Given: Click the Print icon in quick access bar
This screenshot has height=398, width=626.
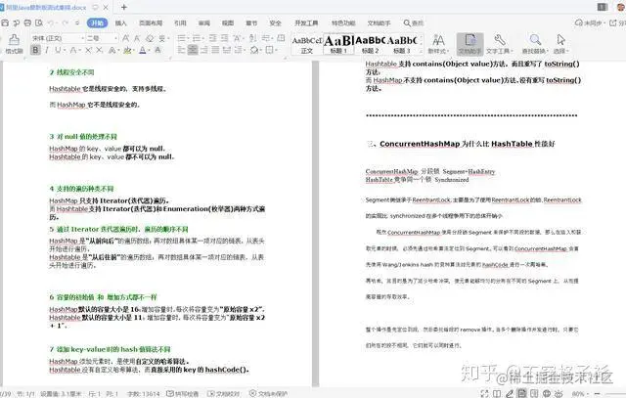Looking at the screenshot, I should tap(27, 22).
